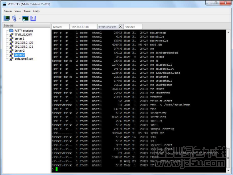This screenshot has height=175, width=233.
Task: Click the computer icon beside 192.168.0.100
Action: tap(11, 43)
